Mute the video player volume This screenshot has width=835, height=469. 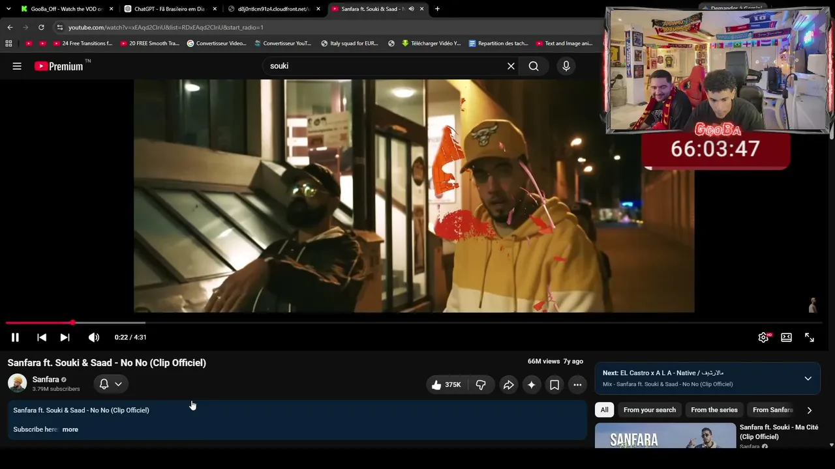(x=94, y=337)
